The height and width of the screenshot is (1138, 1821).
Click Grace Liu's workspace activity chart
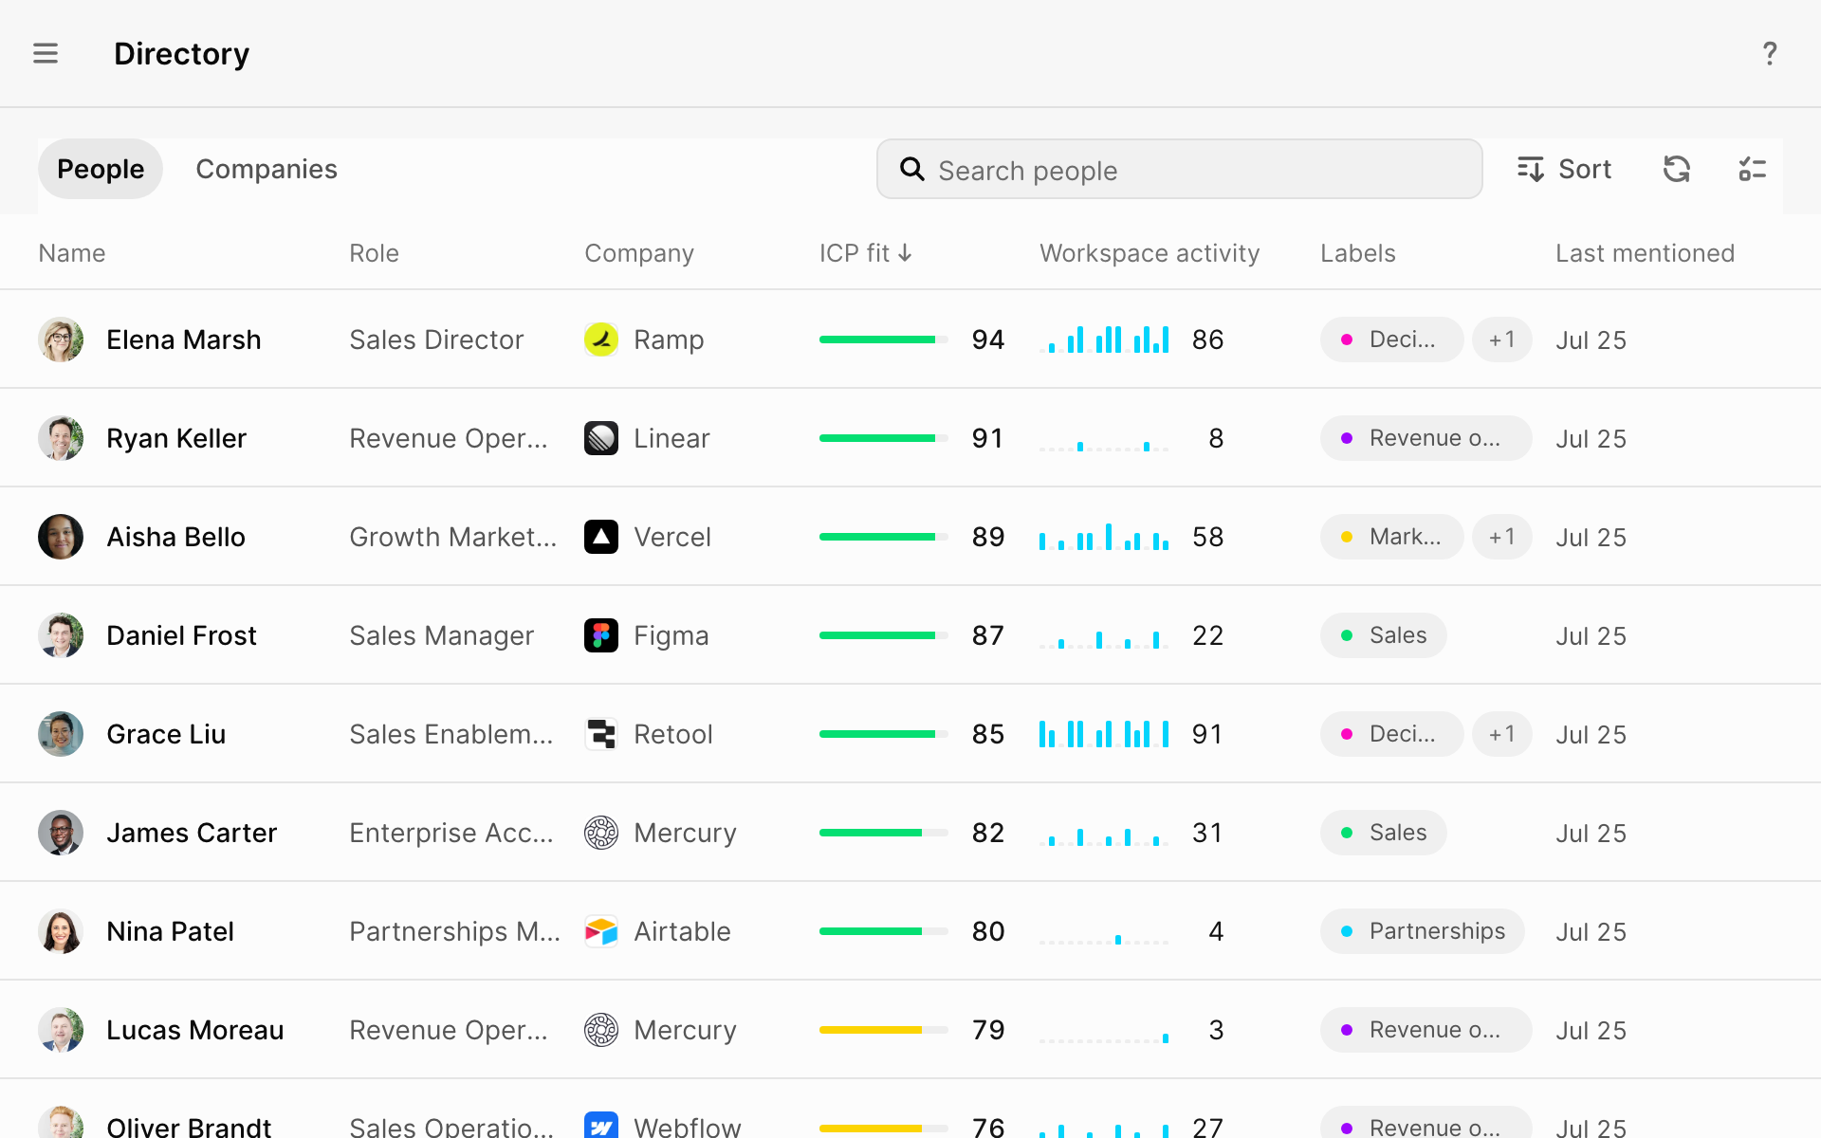click(x=1104, y=734)
